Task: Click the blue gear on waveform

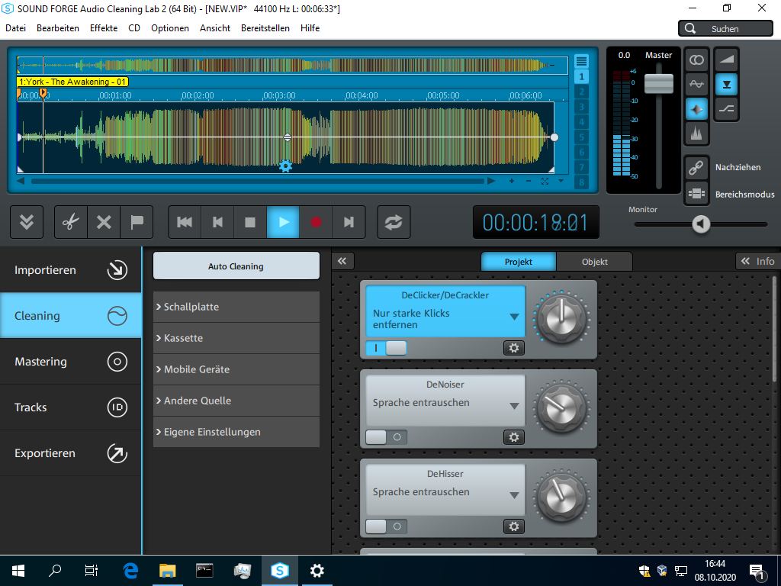Action: (x=285, y=166)
